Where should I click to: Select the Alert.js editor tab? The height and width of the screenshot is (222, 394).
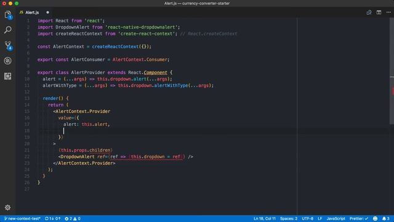coord(34,12)
